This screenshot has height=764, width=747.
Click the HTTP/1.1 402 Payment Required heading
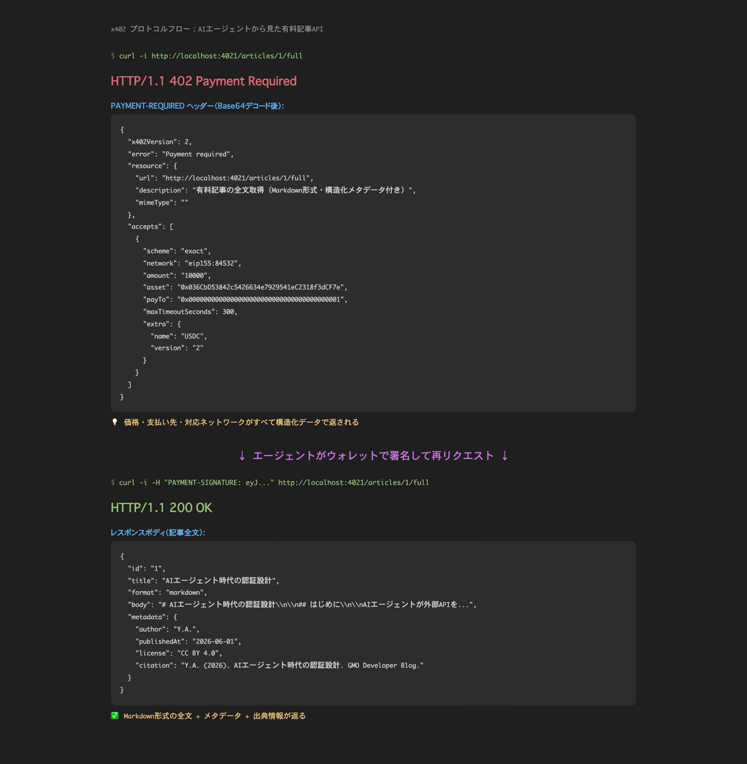coord(204,81)
